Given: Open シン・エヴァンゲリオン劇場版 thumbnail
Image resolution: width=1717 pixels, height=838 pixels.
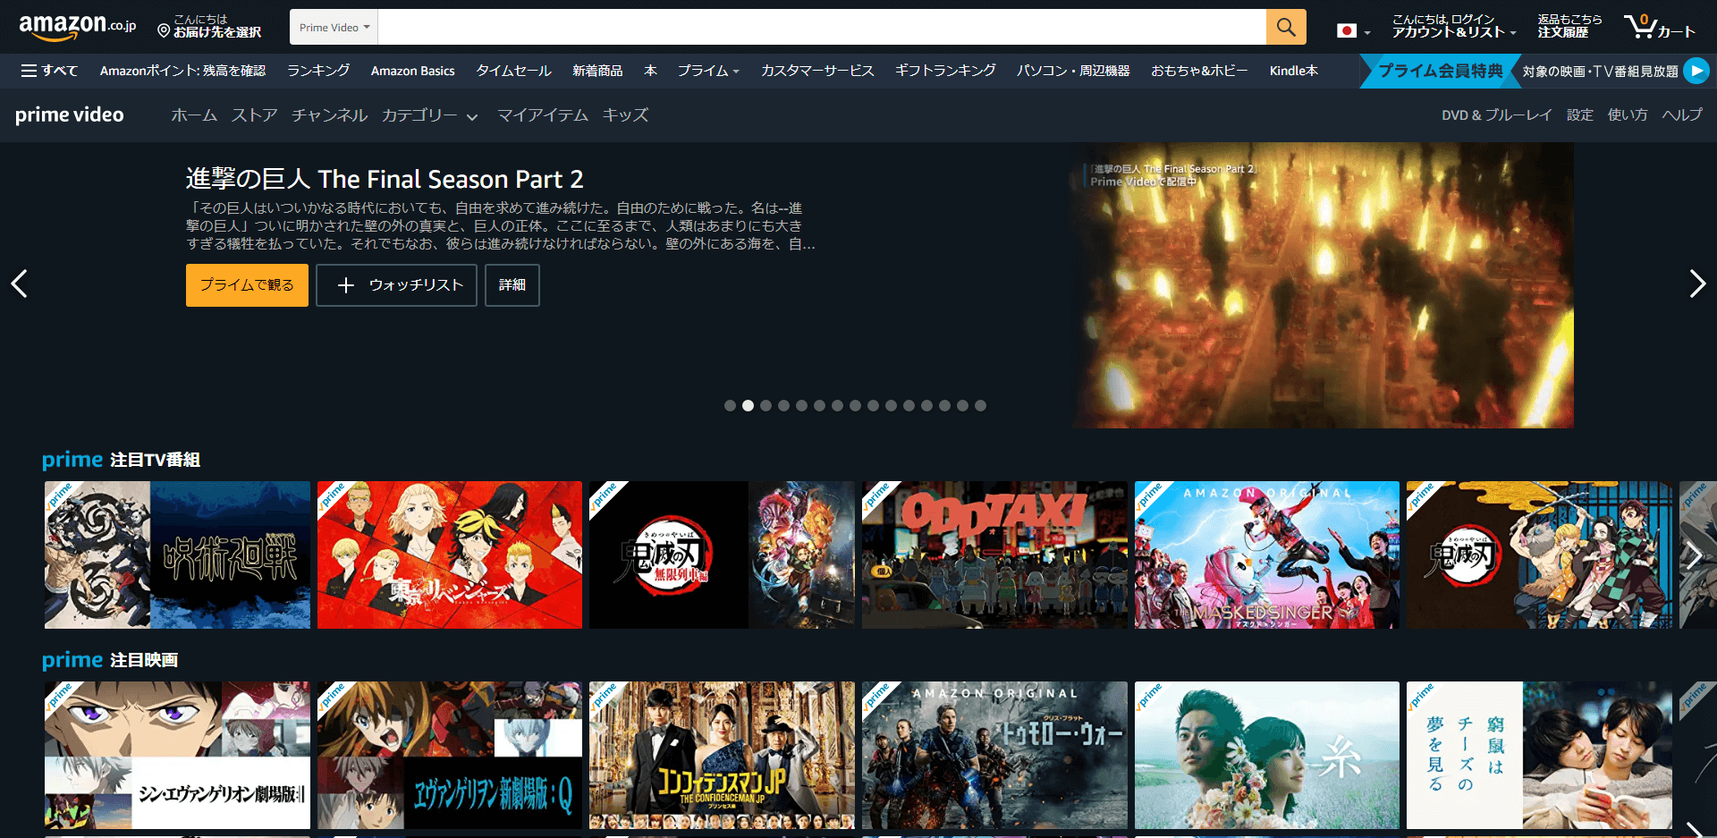Looking at the screenshot, I should [x=177, y=756].
